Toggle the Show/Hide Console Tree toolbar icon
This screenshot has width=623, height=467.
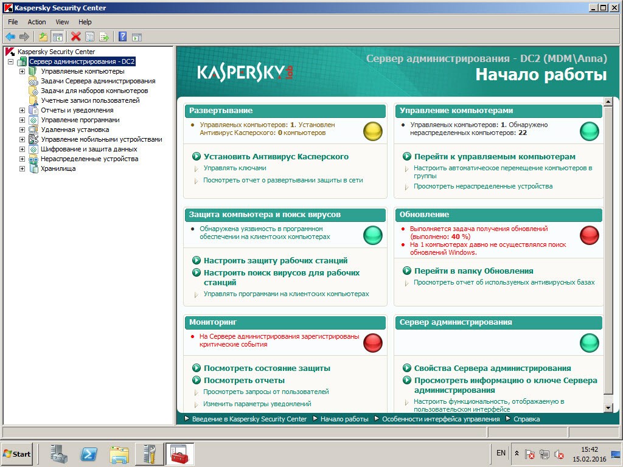[58, 37]
